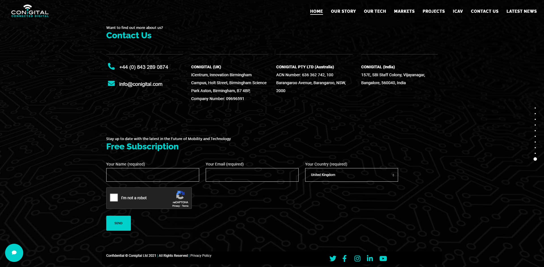Open the Our Story menu item
544x267 pixels.
[x=343, y=11]
